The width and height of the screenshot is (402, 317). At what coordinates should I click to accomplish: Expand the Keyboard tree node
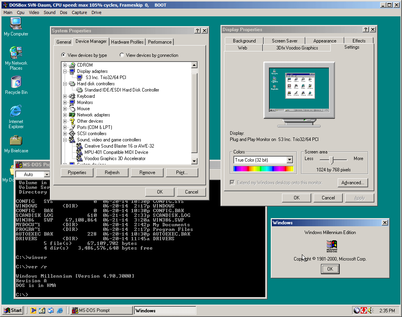(65, 96)
